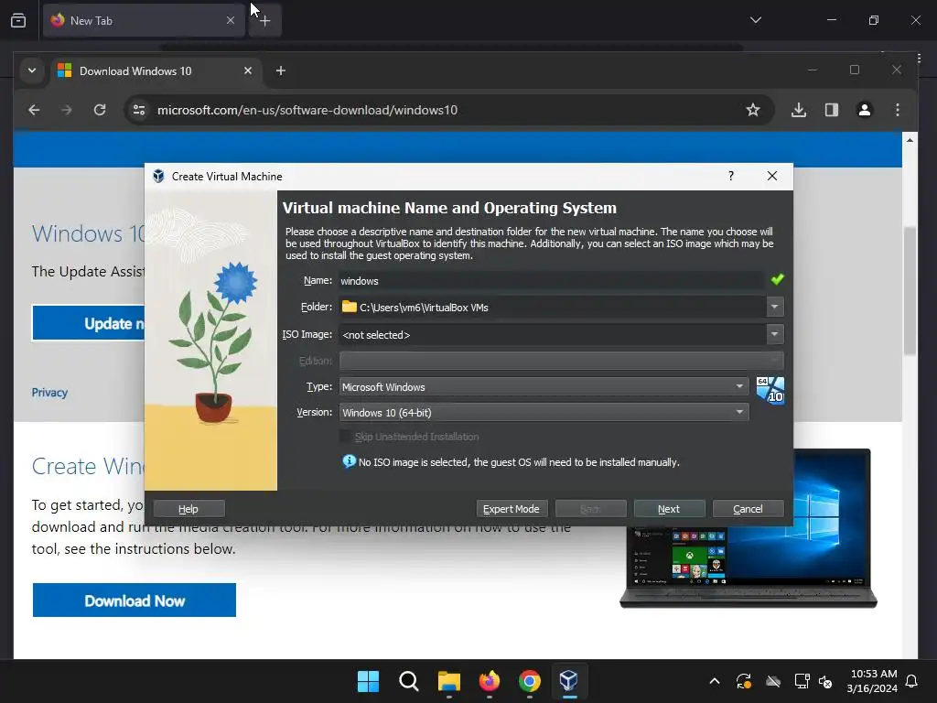Click Chrome back arrow
937x703 pixels.
34,110
